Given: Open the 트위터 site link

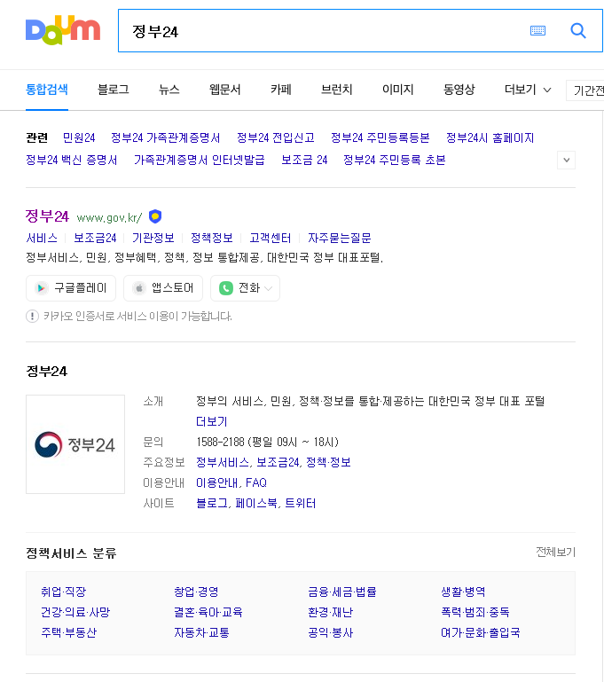Looking at the screenshot, I should 300,503.
